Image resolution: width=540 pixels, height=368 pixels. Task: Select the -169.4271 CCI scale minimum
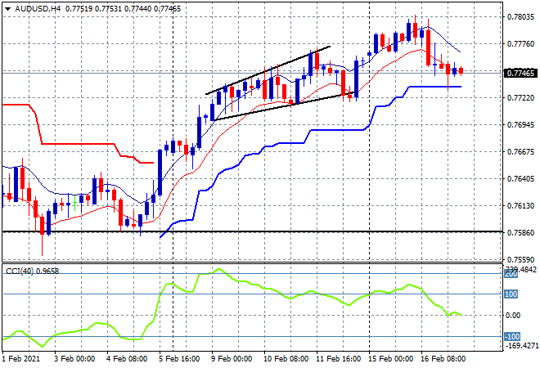click(521, 345)
